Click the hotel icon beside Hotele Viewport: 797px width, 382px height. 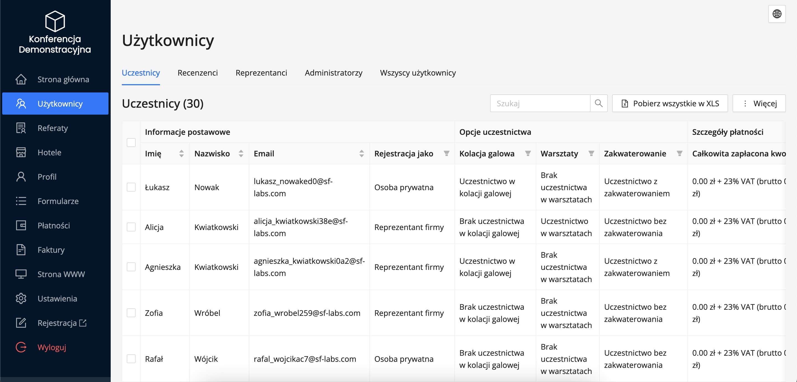(x=21, y=152)
